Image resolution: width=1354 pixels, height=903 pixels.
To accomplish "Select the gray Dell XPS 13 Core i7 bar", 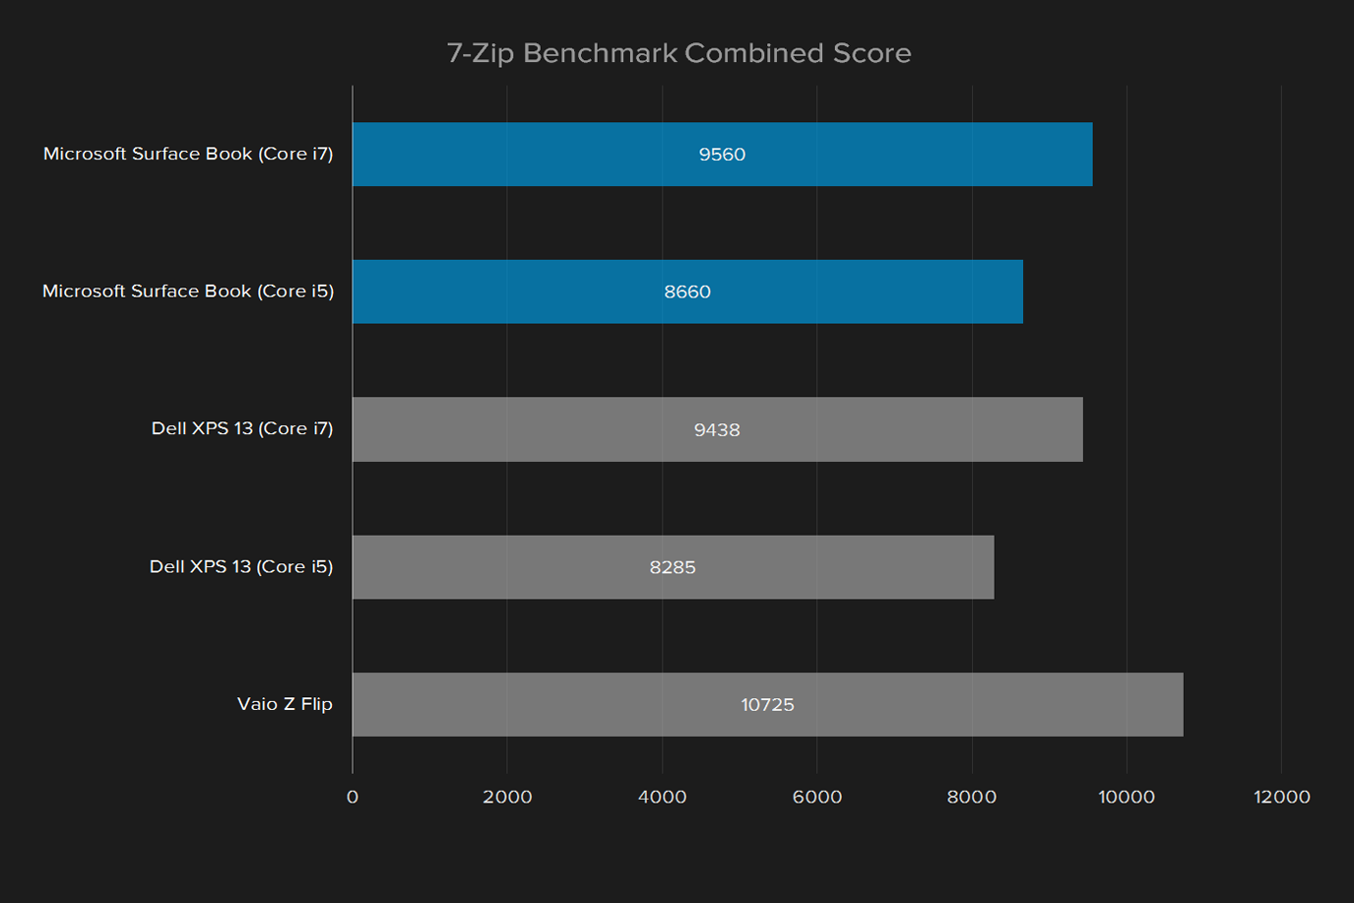I will click(x=718, y=429).
